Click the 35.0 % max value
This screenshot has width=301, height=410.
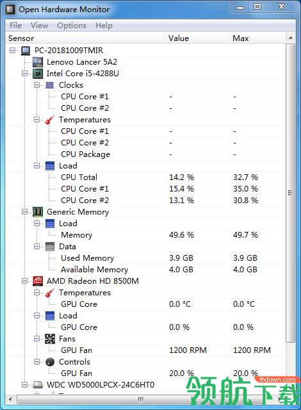coord(246,189)
